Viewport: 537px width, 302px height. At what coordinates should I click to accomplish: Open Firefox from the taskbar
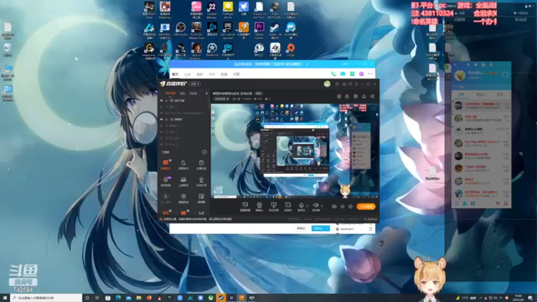149,298
